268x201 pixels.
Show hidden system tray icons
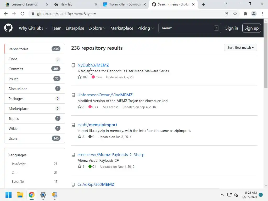(x=222, y=195)
